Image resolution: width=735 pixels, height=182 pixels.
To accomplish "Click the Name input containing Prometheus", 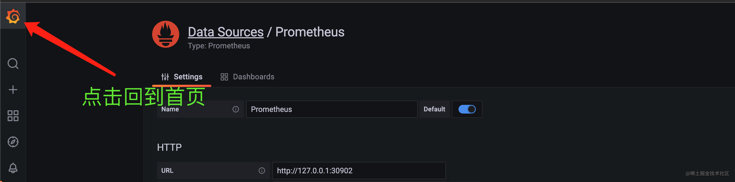I will click(332, 109).
